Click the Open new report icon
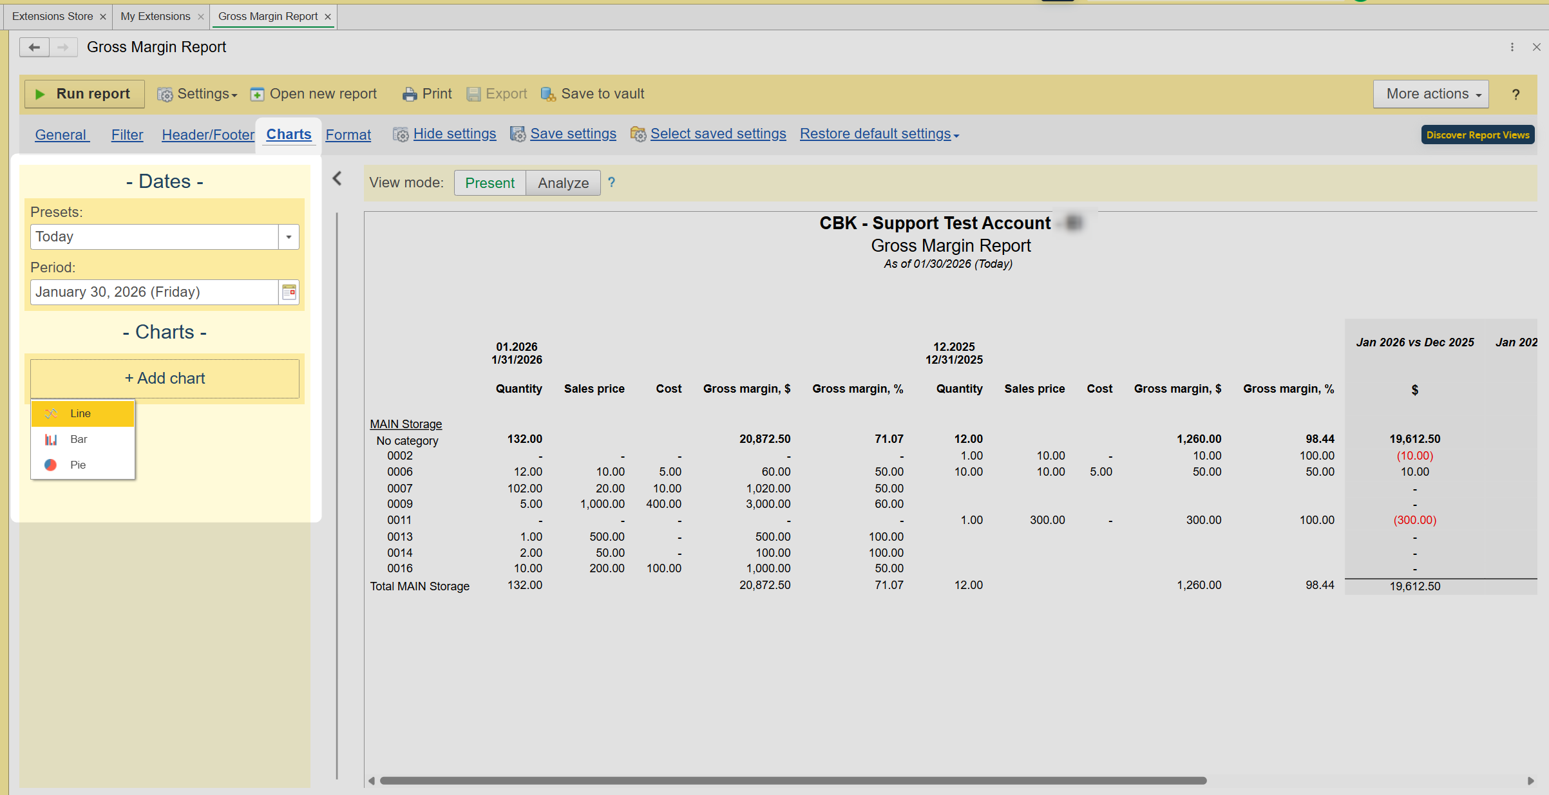The image size is (1549, 795). (x=257, y=95)
